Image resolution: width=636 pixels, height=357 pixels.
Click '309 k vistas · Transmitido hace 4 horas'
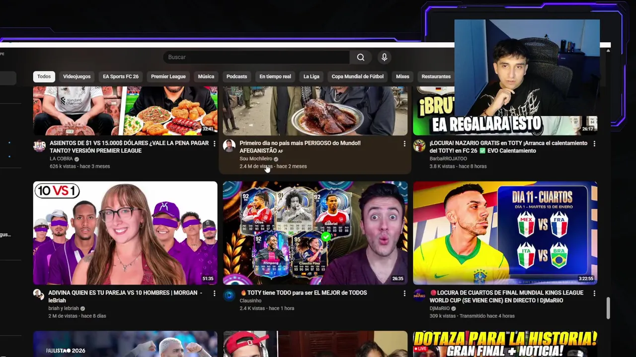(472, 316)
